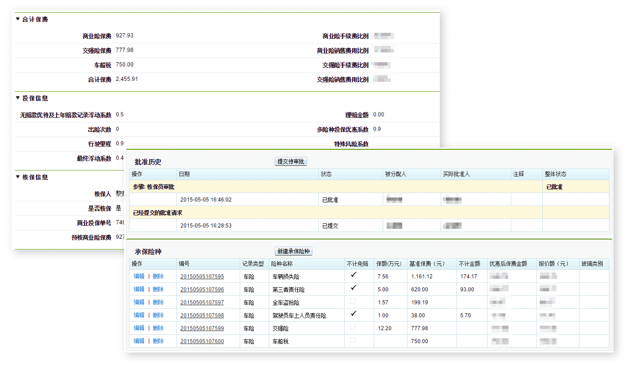
Task: Click the 商业险保费 value 927.93
Action: (x=125, y=36)
